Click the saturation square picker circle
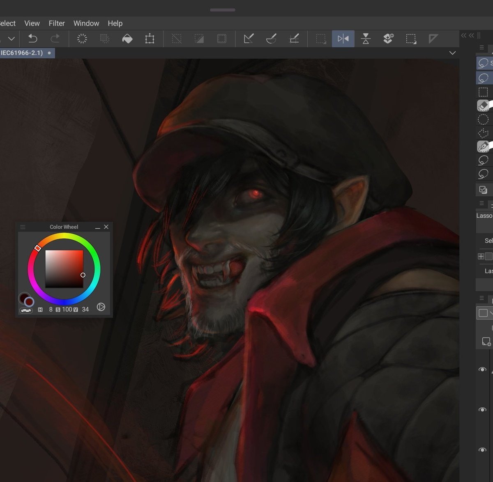493x482 pixels. (x=83, y=275)
